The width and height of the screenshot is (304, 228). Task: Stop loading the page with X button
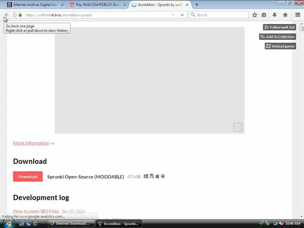[182, 15]
